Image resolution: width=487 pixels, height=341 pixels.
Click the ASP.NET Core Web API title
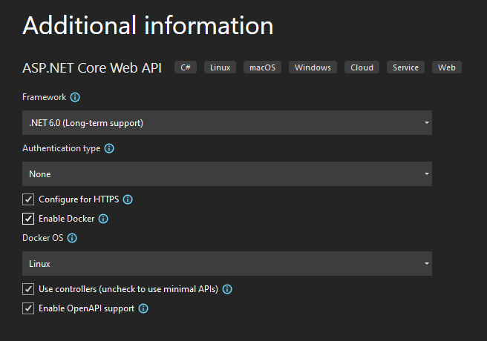point(92,68)
